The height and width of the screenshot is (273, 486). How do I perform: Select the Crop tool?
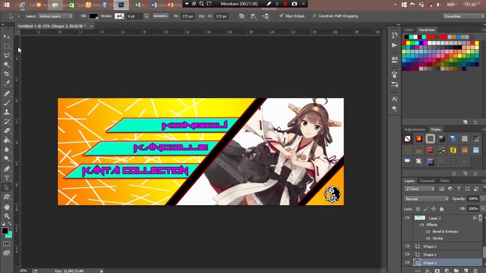click(6, 73)
